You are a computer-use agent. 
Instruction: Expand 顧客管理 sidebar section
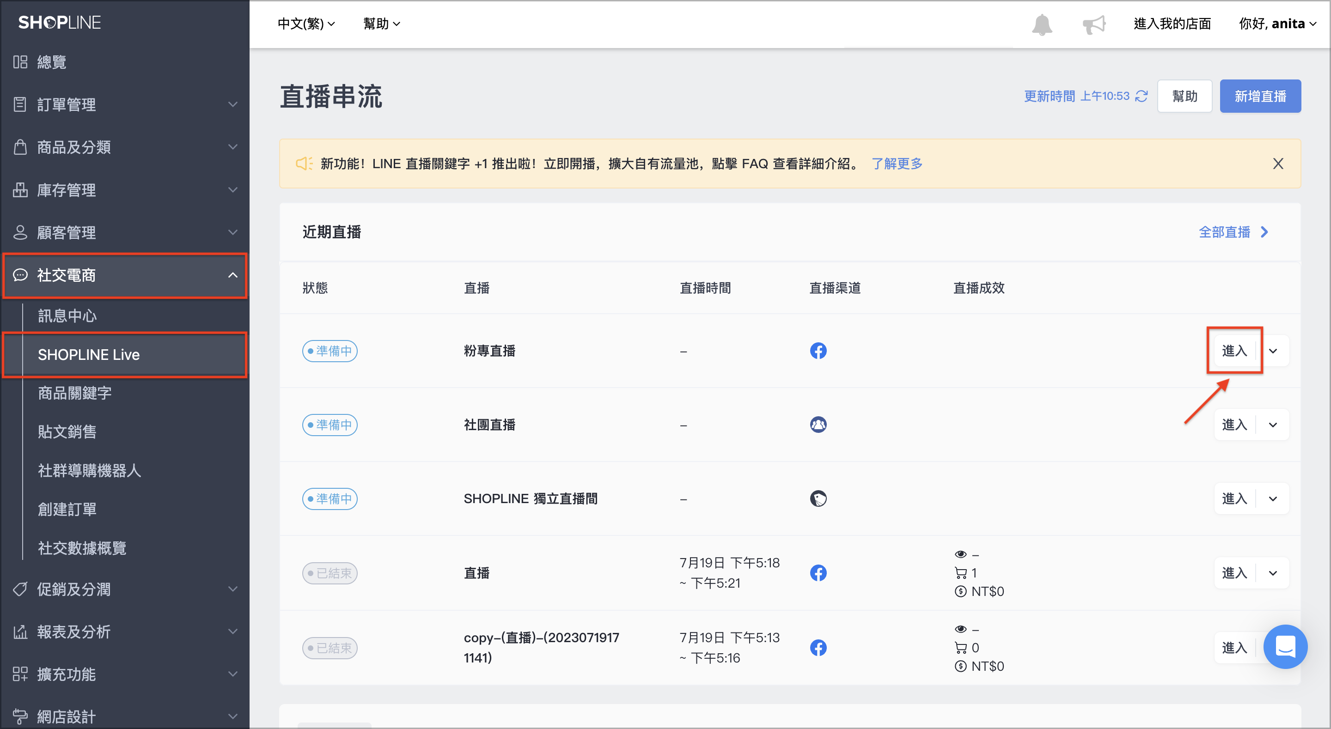[x=233, y=232]
